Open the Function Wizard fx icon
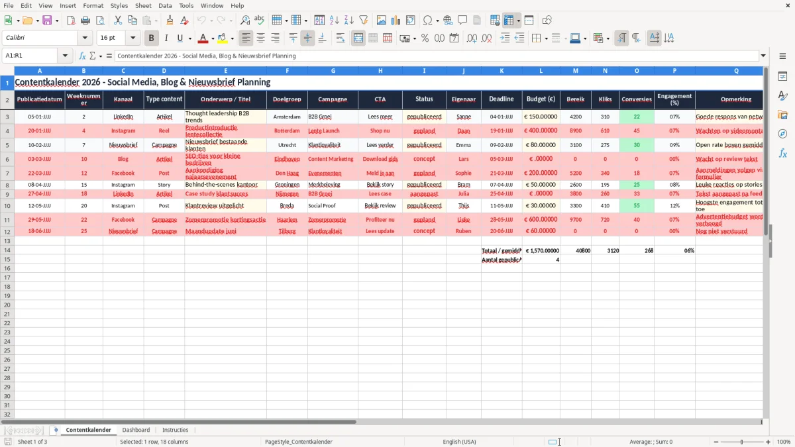The width and height of the screenshot is (795, 447). [82, 56]
